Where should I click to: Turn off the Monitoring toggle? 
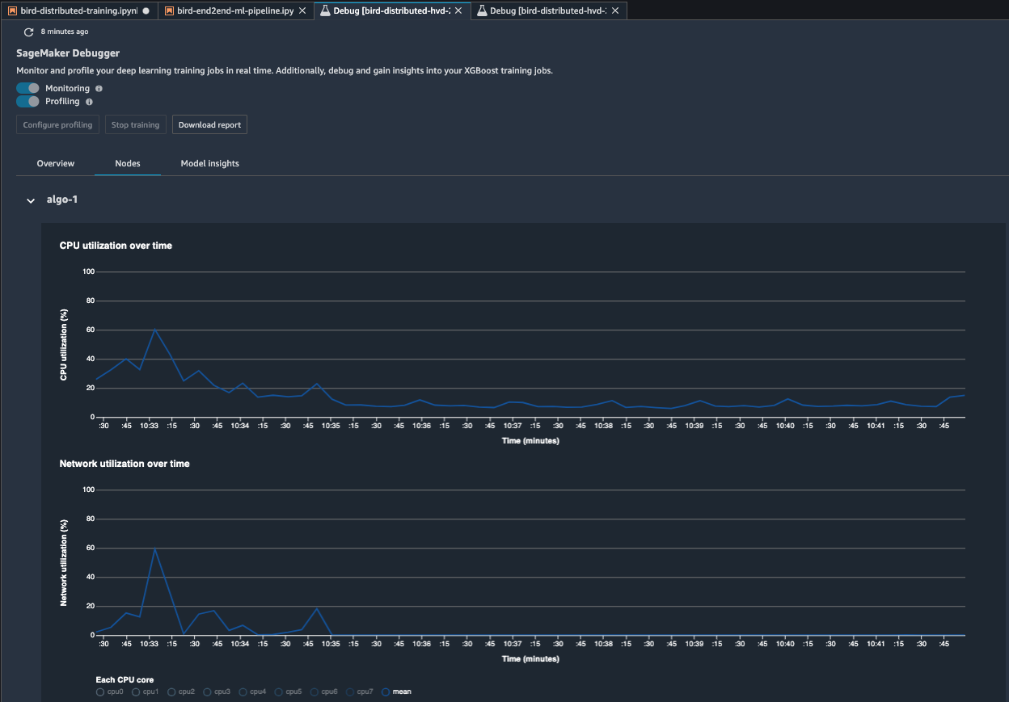tap(28, 88)
